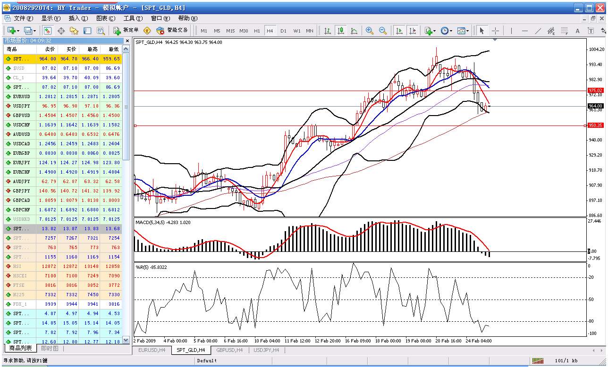Switch to line chart display

coord(354,31)
